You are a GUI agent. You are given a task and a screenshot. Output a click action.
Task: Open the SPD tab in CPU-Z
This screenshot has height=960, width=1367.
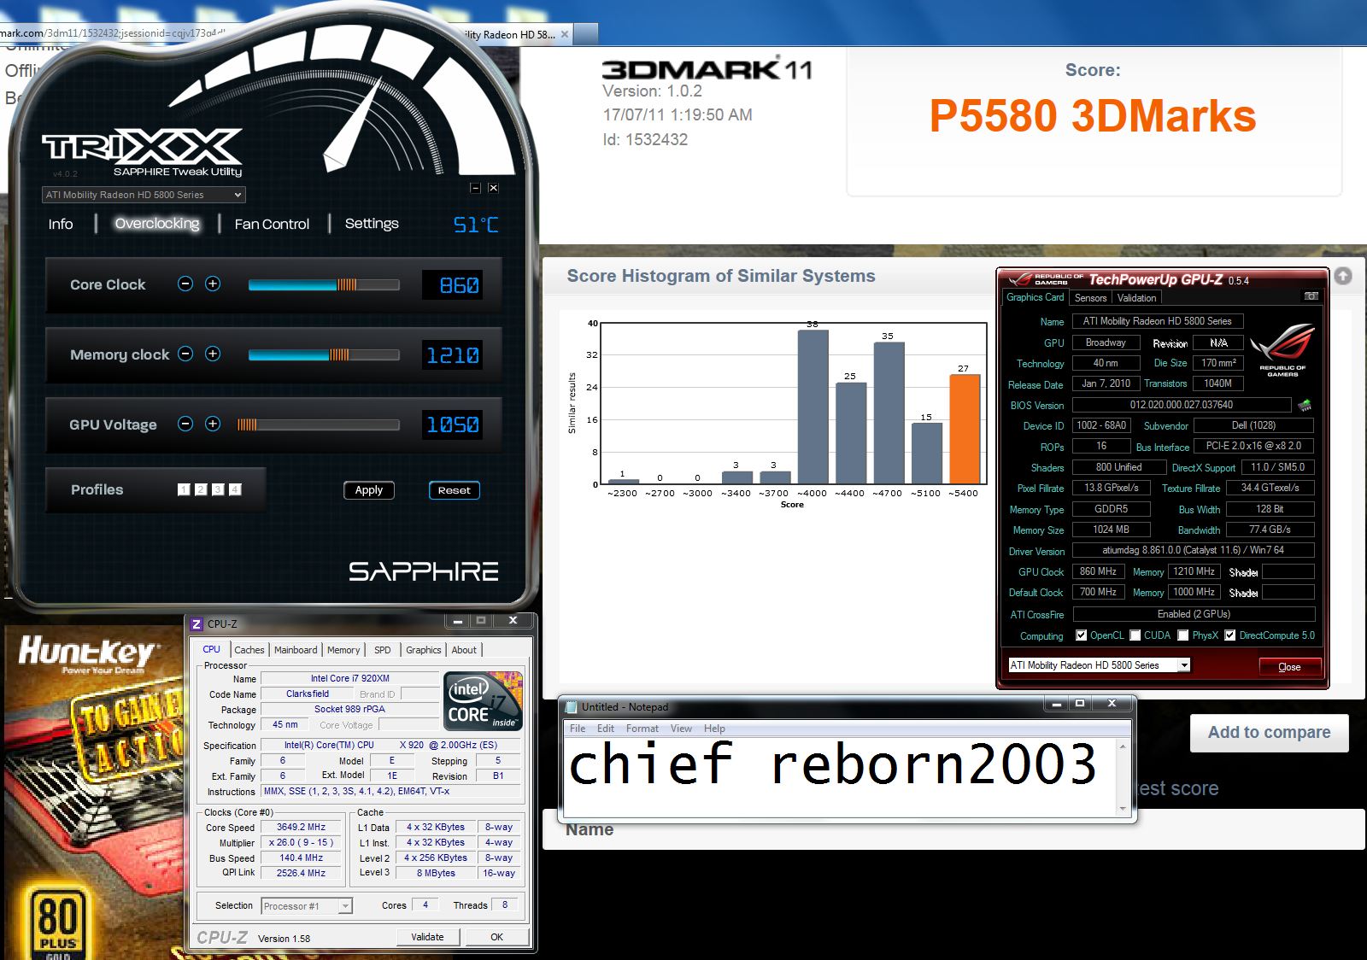coord(383,650)
